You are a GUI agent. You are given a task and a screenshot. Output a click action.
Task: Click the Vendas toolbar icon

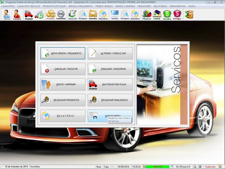point(115,14)
